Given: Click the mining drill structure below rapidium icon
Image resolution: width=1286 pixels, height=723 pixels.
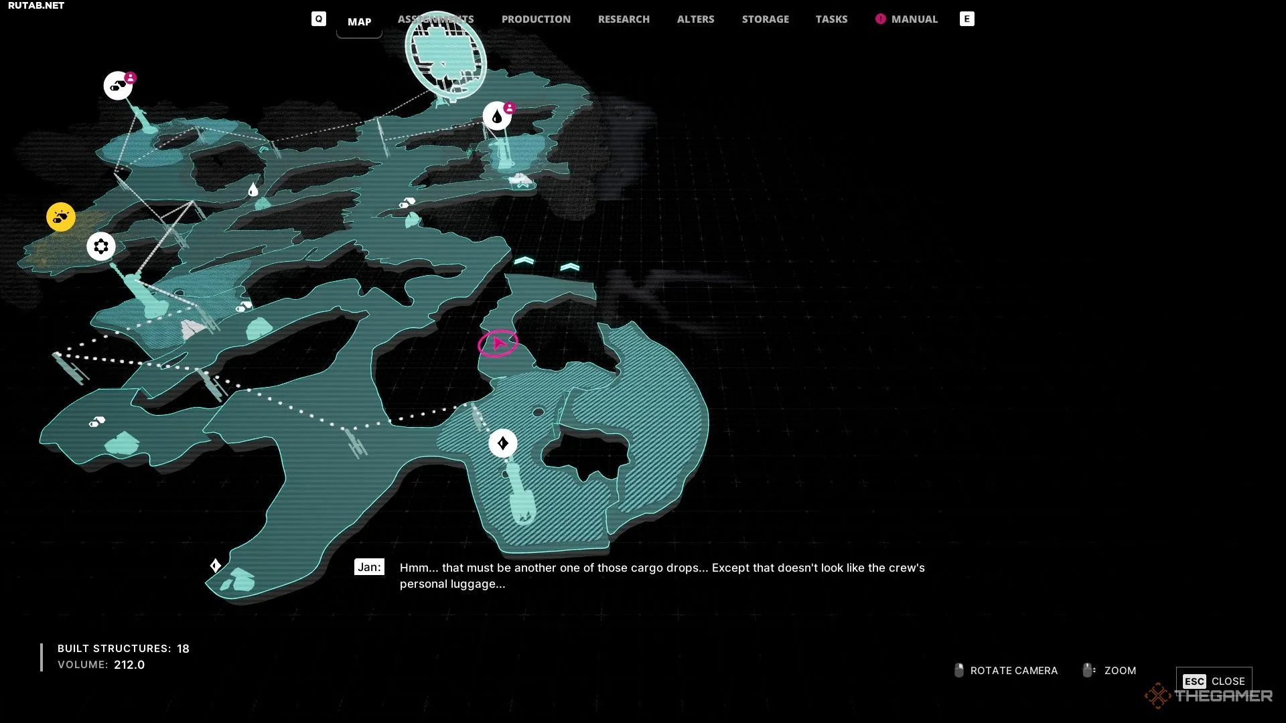Looking at the screenshot, I should coord(520,493).
